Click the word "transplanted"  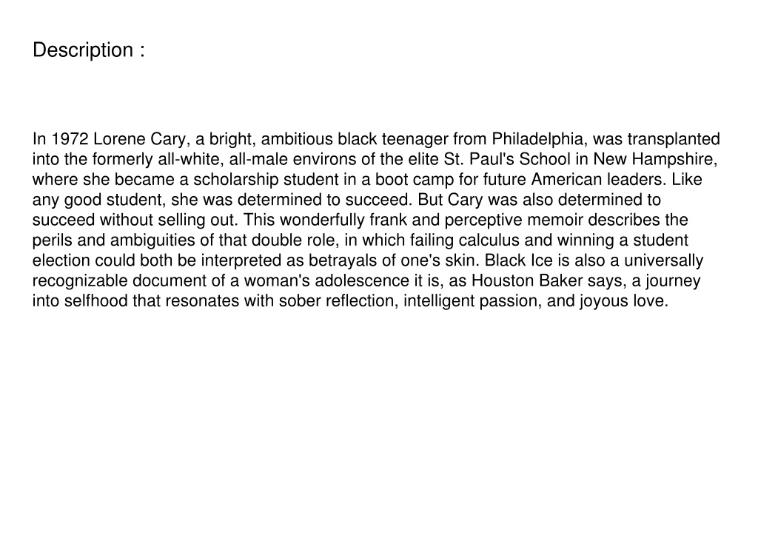[674, 140]
